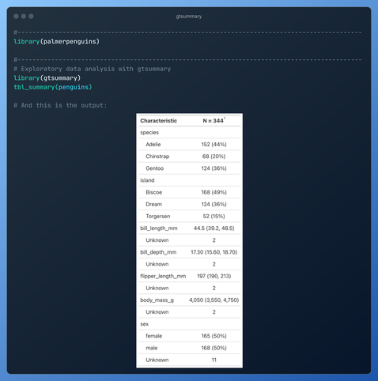Select the female row label
The image size is (378, 381).
[x=154, y=336]
